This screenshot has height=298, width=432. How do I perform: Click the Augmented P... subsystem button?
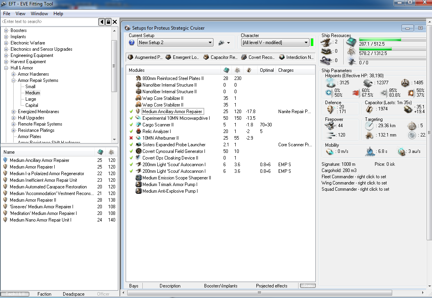145,57
